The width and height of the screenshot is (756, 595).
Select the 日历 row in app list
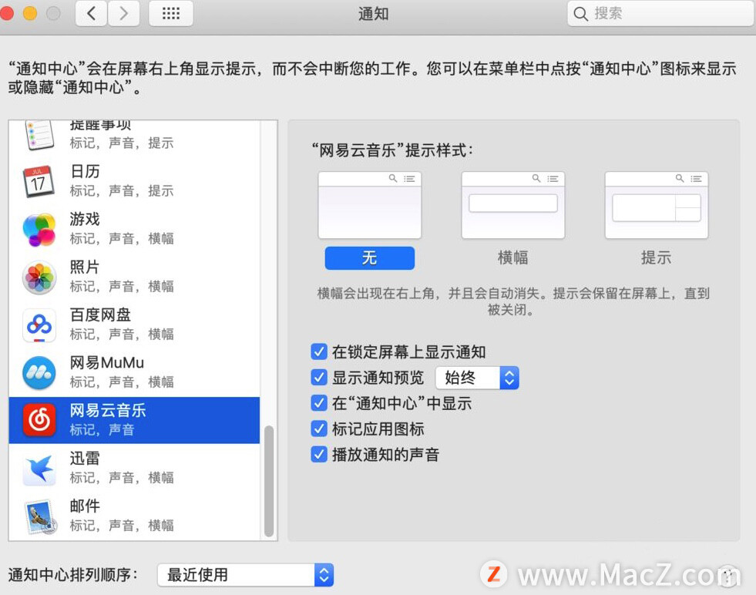tap(135, 181)
